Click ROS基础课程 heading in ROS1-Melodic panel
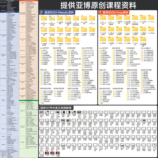 coord(71,48)
